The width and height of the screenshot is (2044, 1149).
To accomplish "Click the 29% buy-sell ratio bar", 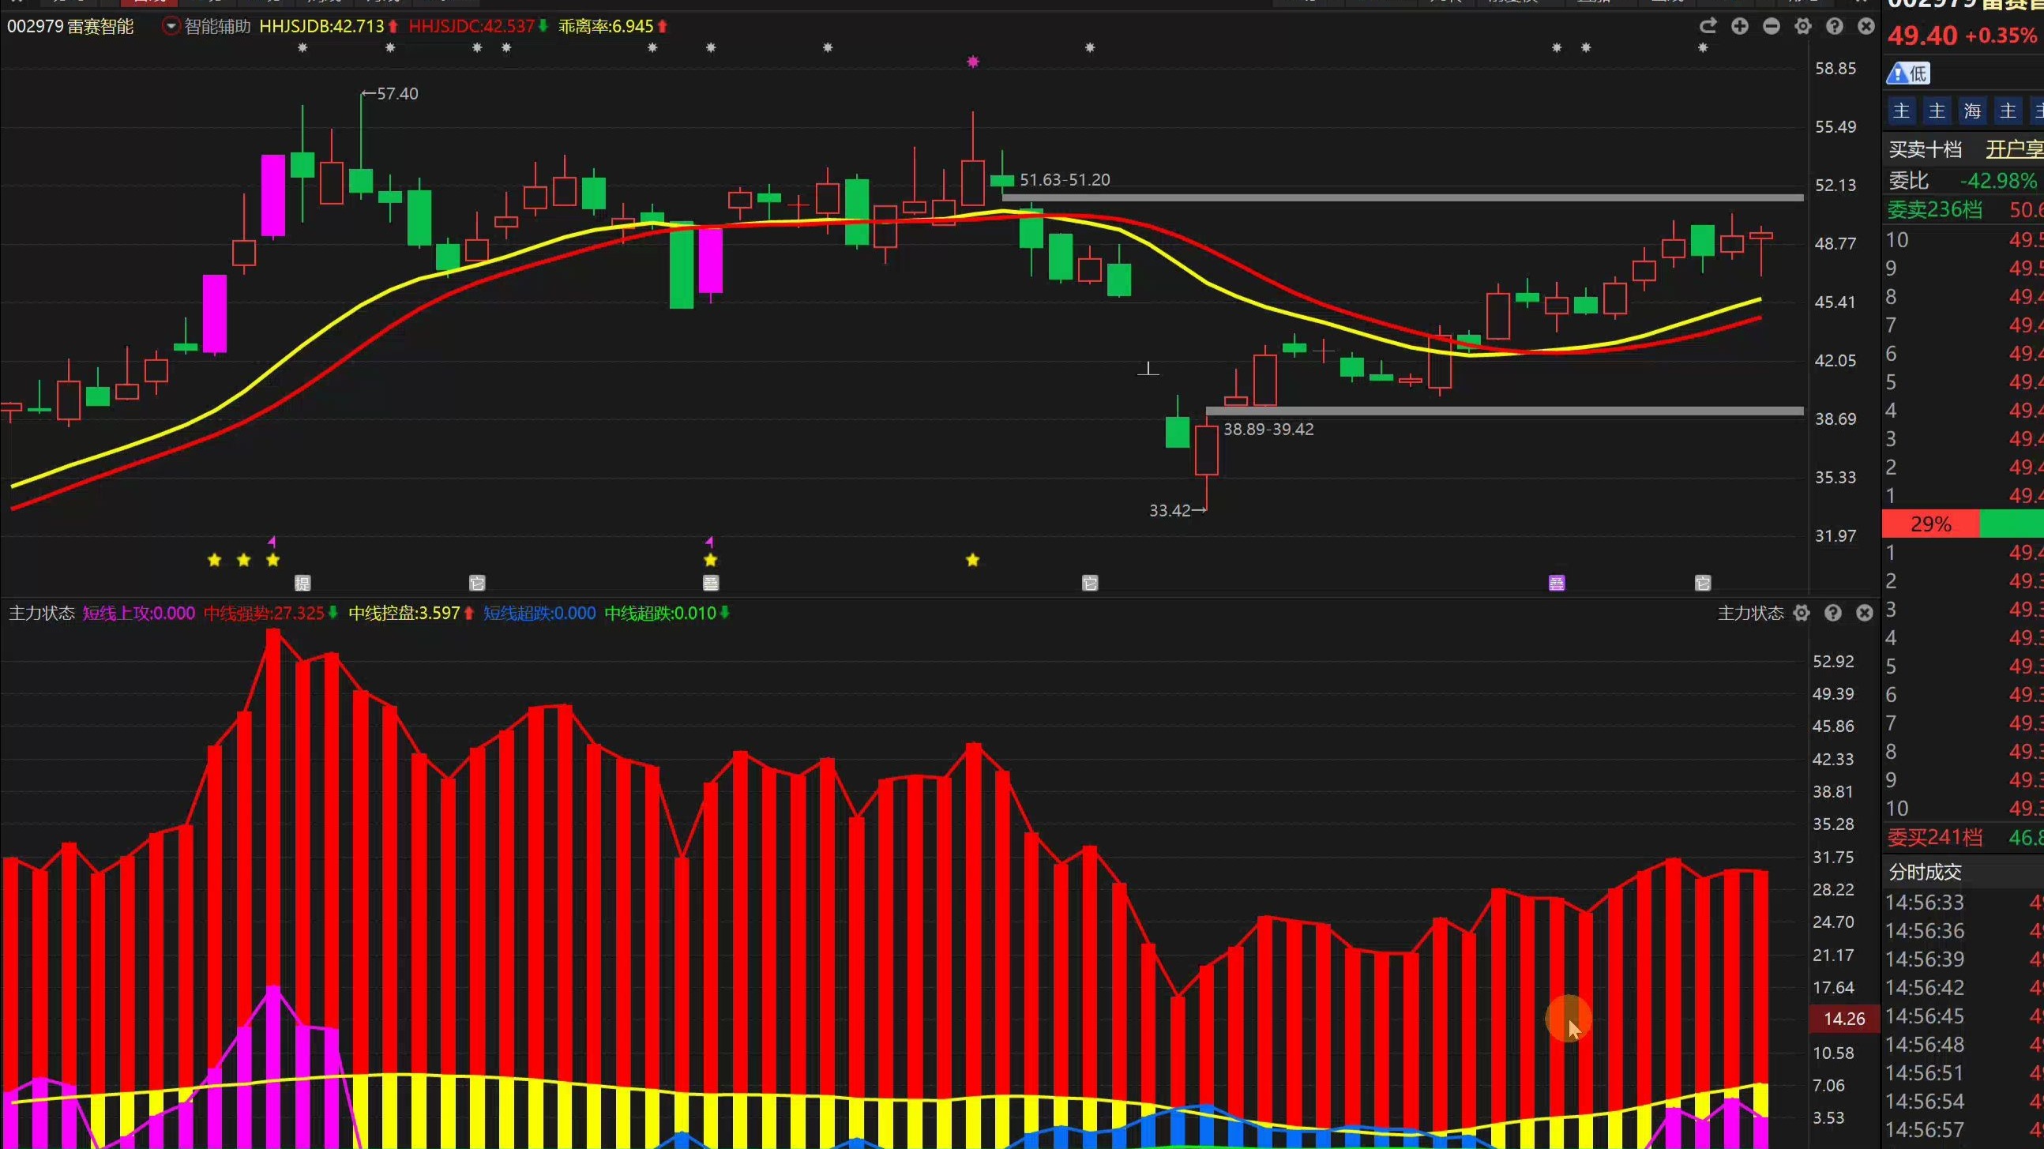I will click(x=1930, y=524).
